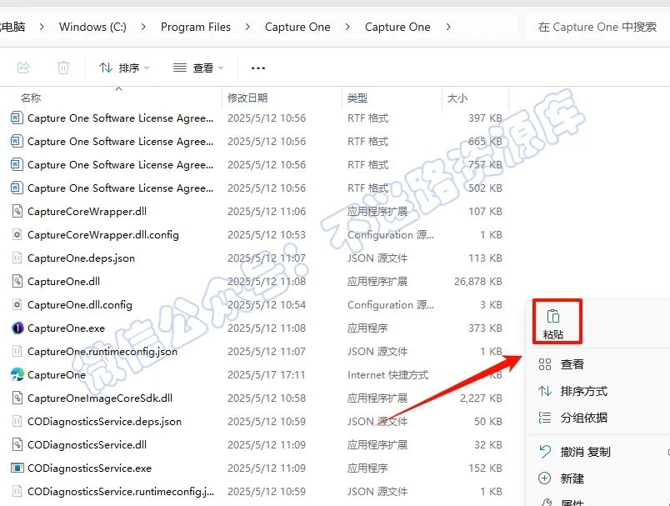Select CODiagnosticsService.dll file name
Image resolution: width=670 pixels, height=506 pixels.
click(x=87, y=445)
